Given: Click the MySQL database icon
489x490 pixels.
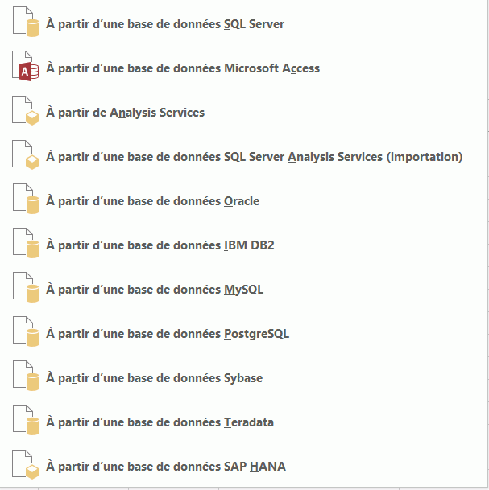Looking at the screenshot, I should [26, 289].
